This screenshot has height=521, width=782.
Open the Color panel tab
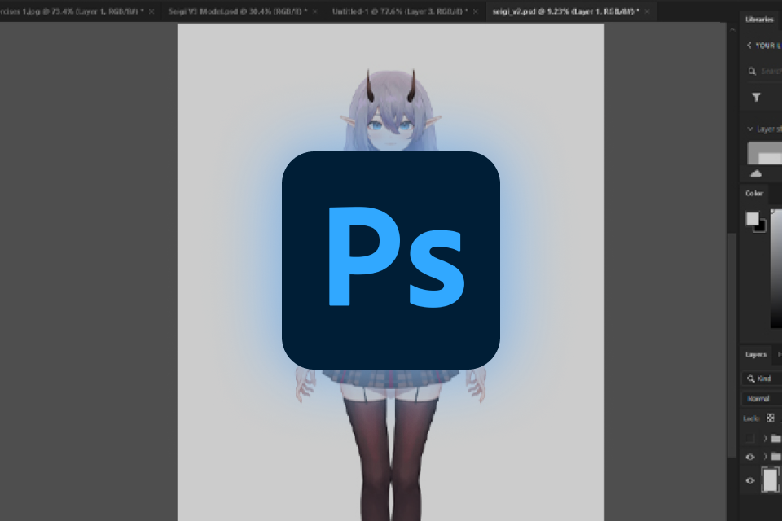(x=754, y=194)
